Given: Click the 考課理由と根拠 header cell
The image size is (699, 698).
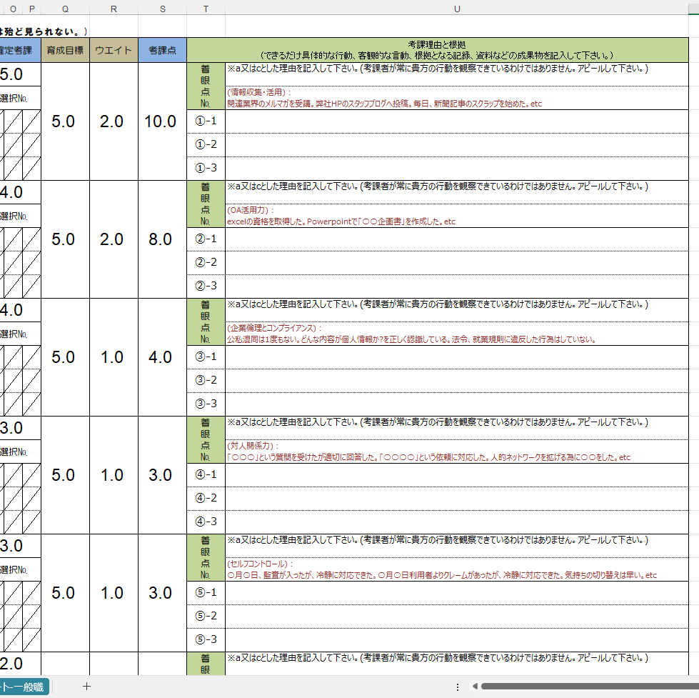Looking at the screenshot, I should coord(438,50).
